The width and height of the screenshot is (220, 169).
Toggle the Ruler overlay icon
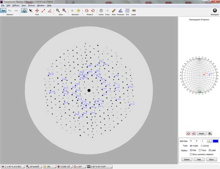[x=114, y=11]
